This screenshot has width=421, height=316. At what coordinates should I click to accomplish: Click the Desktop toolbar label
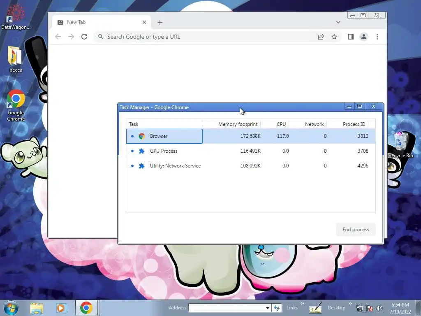click(x=336, y=308)
